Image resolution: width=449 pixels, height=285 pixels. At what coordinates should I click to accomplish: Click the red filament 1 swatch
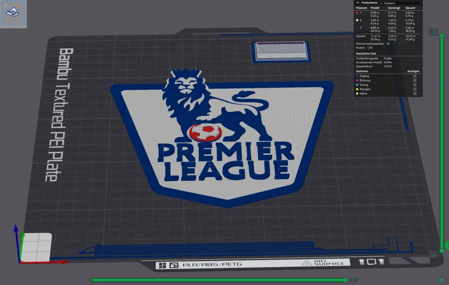pyautogui.click(x=357, y=12)
